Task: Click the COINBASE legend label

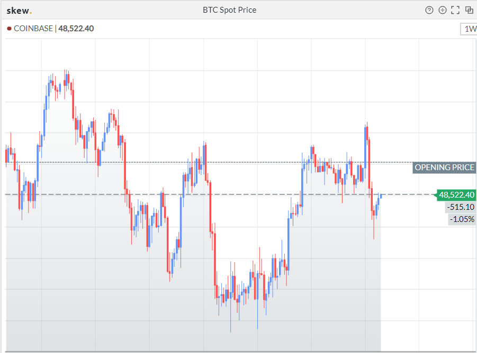Action: tap(33, 29)
